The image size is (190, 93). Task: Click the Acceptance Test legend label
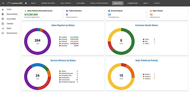click(67, 76)
